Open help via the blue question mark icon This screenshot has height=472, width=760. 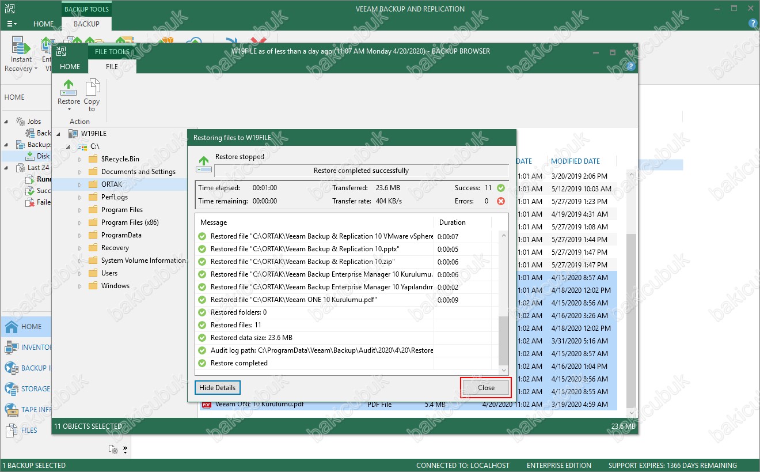point(753,24)
